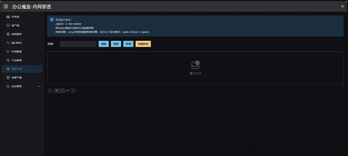Click the 仪表盘 dashboard icon in sidebar

(8, 17)
